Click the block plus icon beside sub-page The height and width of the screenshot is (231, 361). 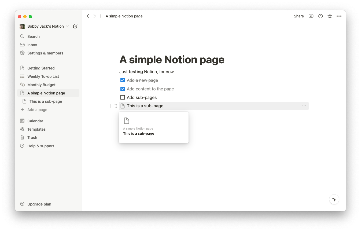(110, 106)
